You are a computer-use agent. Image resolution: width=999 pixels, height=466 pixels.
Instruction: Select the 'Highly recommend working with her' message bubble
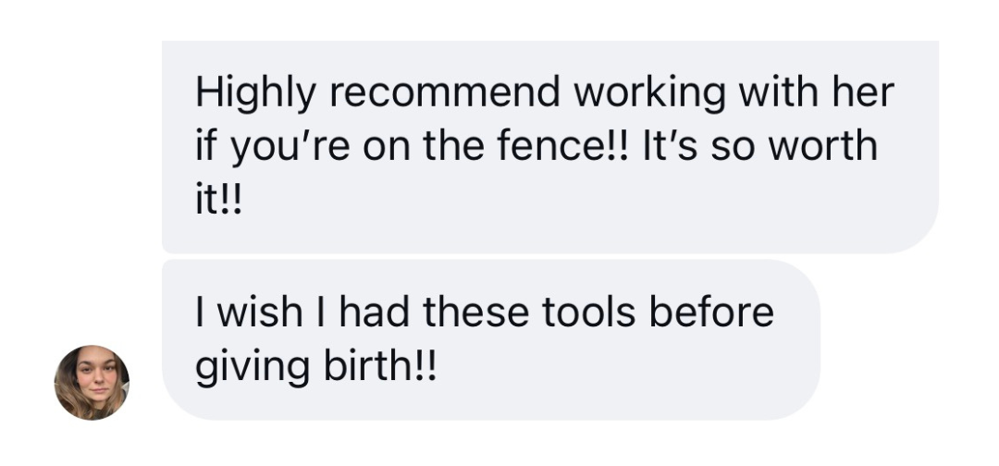[x=550, y=147]
